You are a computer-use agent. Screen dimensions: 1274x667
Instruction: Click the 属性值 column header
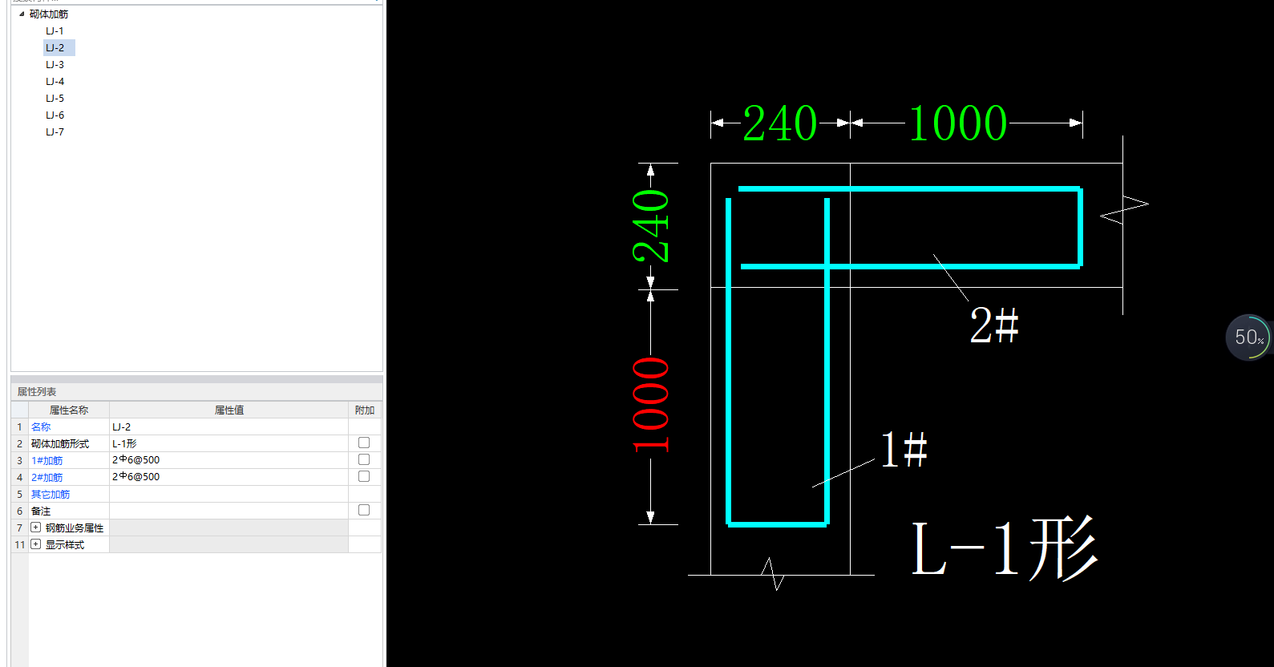(x=229, y=410)
